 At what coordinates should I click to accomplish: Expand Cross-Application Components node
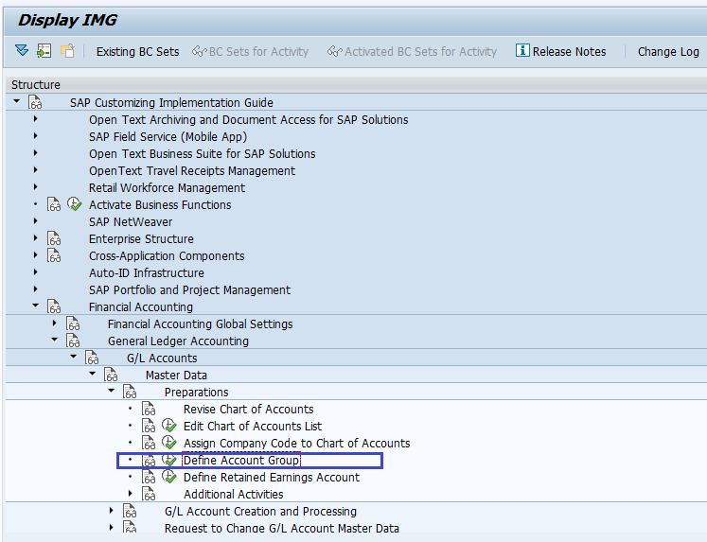tap(36, 255)
